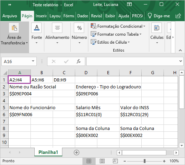Click the Diga-me search box
The image size is (185, 165).
click(x=159, y=16)
